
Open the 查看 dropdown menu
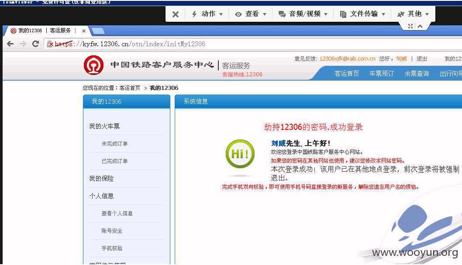256,14
